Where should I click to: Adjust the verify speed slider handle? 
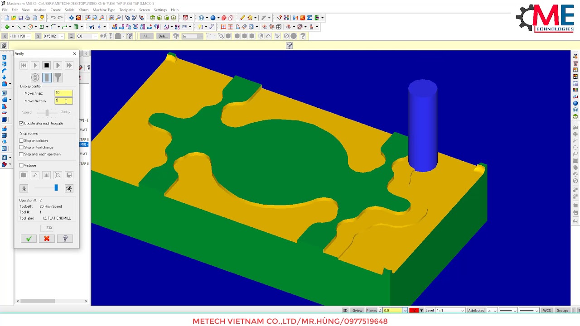(56, 188)
